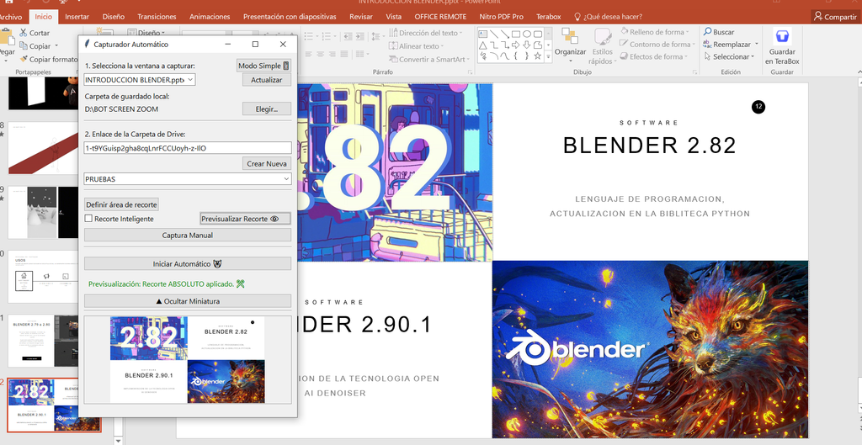Click the Relleno de forma bucket
Screen dimensions: 862x445
pos(624,32)
